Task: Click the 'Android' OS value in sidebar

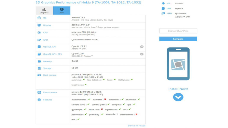Action: pos(179,3)
